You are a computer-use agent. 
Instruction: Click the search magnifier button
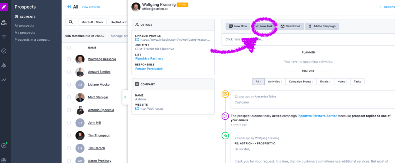tap(71, 22)
